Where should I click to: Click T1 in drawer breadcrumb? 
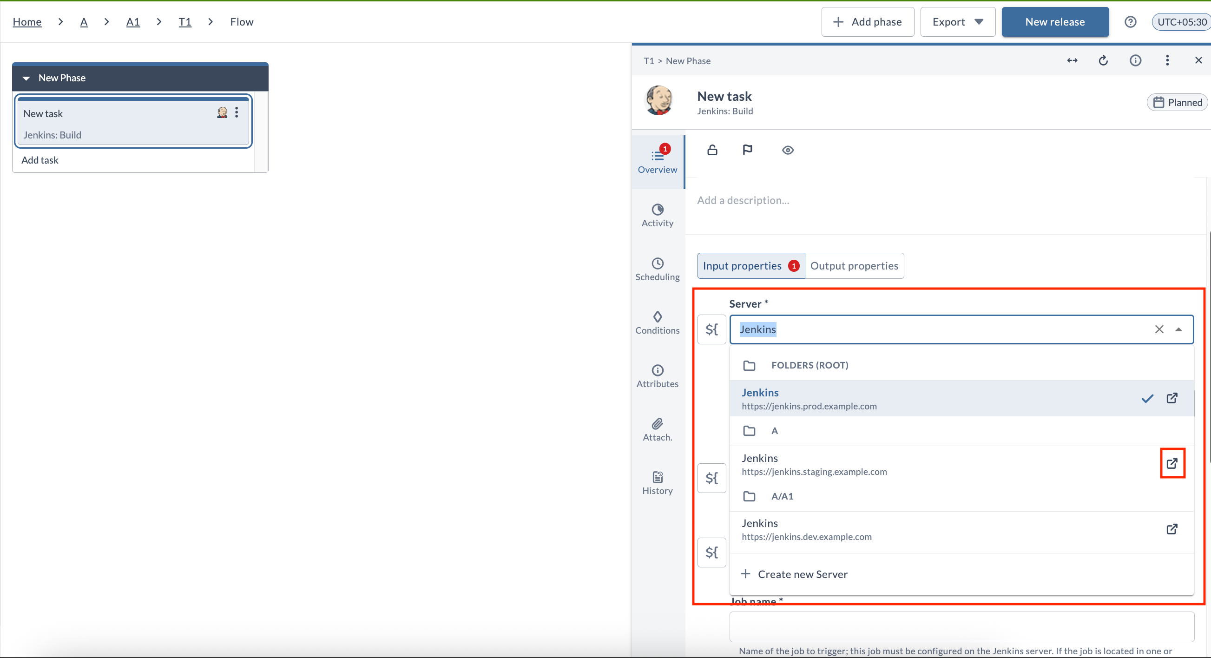[x=648, y=60]
